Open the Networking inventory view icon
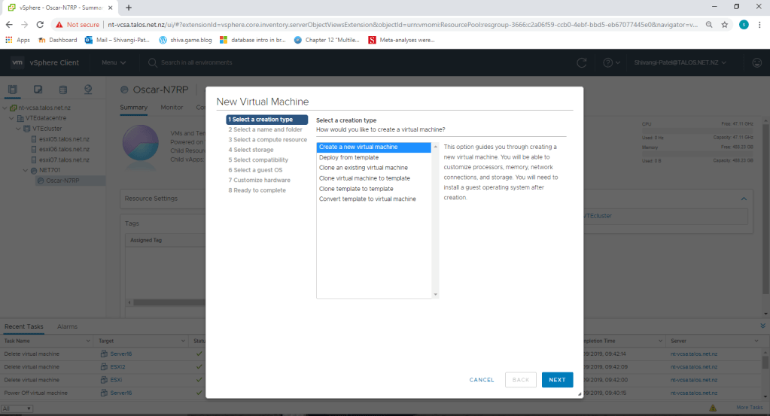770x416 pixels. click(88, 90)
